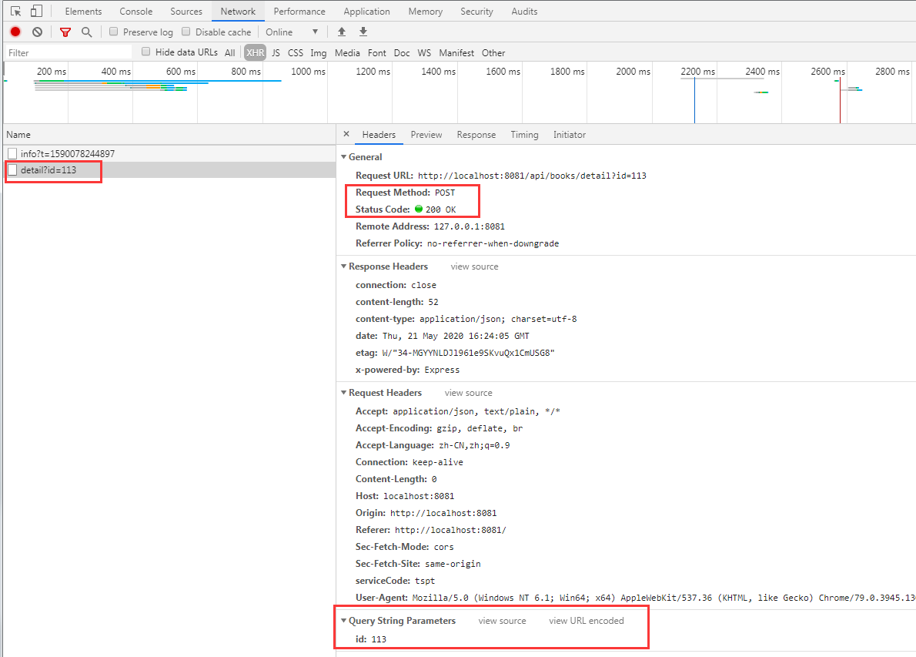916x657 pixels.
Task: Import HAR file with upload arrow
Action: [342, 32]
